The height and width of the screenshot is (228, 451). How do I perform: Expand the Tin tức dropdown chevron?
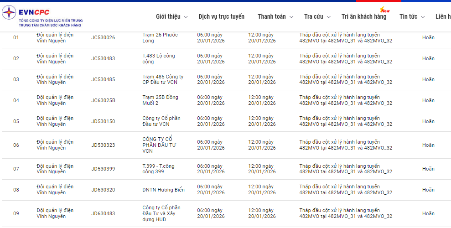pyautogui.click(x=423, y=17)
